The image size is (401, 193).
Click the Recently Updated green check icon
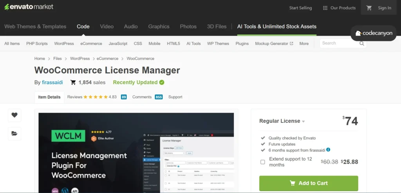(162, 82)
